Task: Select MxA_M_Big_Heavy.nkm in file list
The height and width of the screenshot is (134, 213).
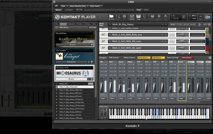Action: pyautogui.click(x=75, y=87)
